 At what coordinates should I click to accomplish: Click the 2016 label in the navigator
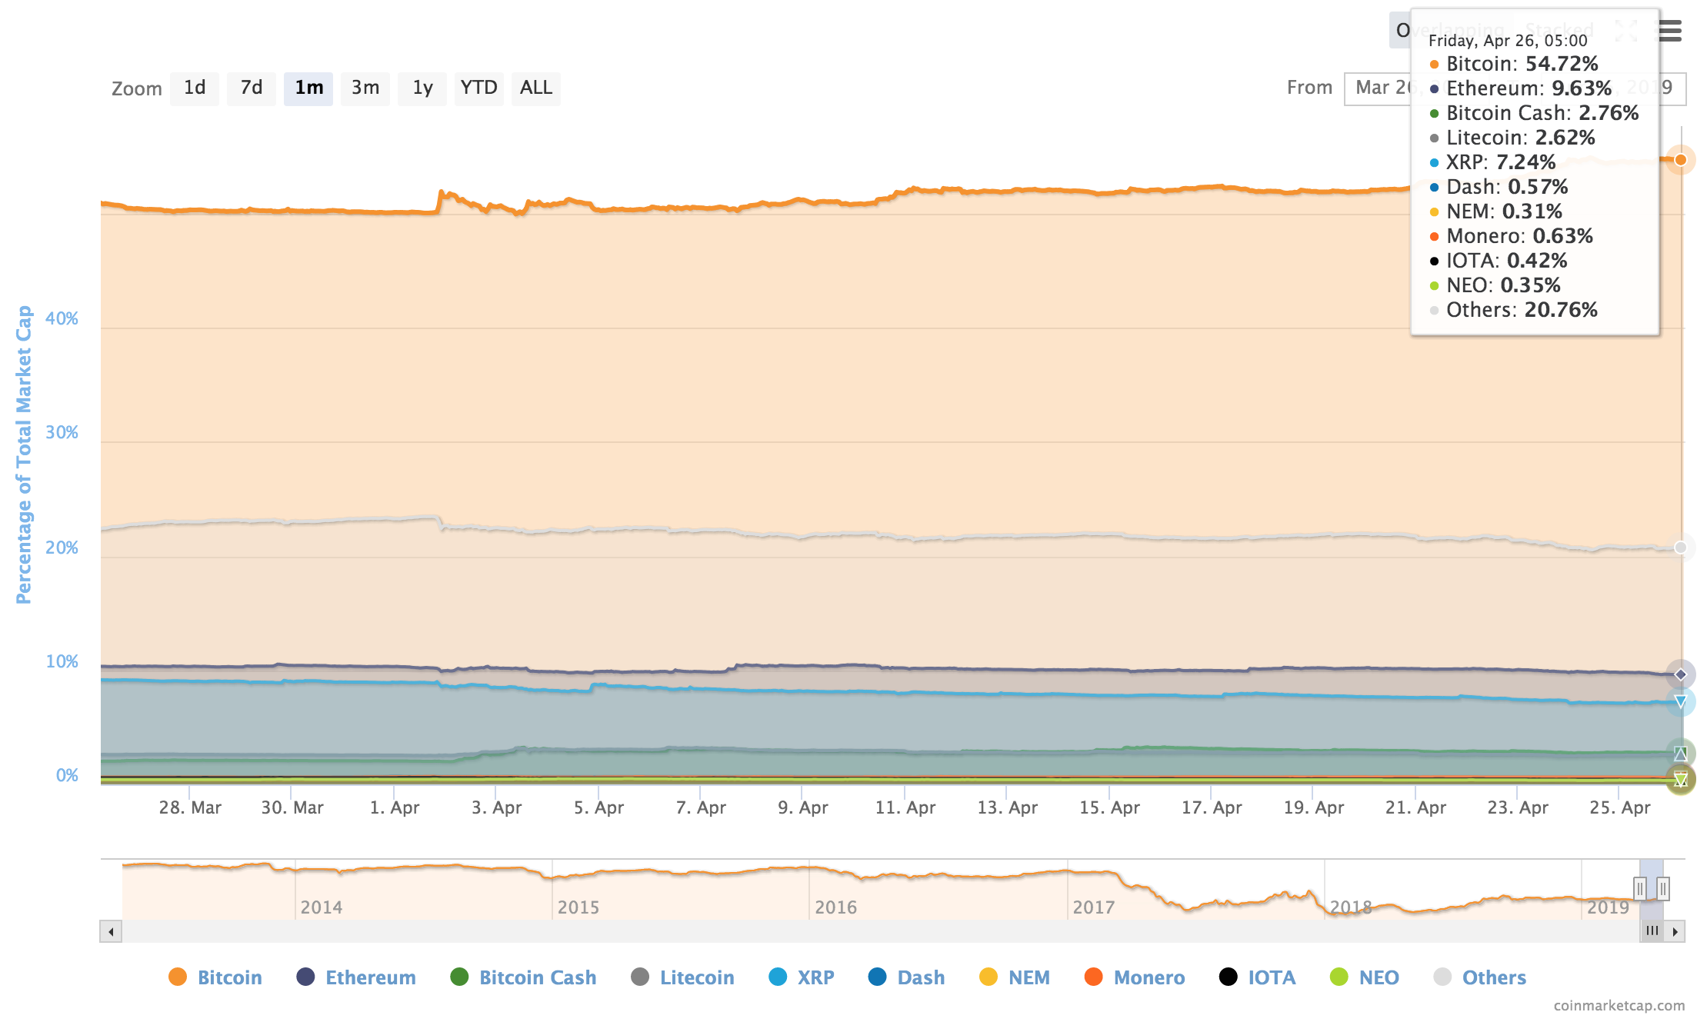pyautogui.click(x=836, y=907)
